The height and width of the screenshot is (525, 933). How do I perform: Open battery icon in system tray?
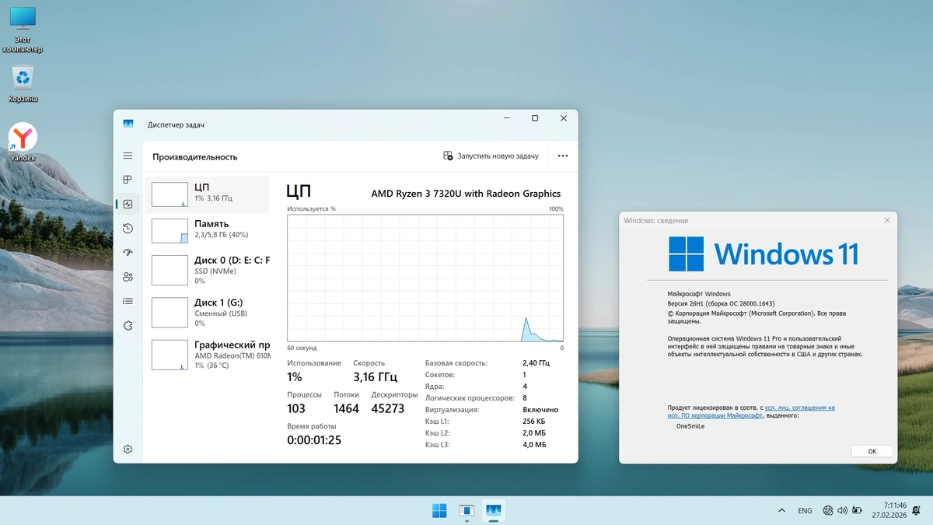[857, 510]
